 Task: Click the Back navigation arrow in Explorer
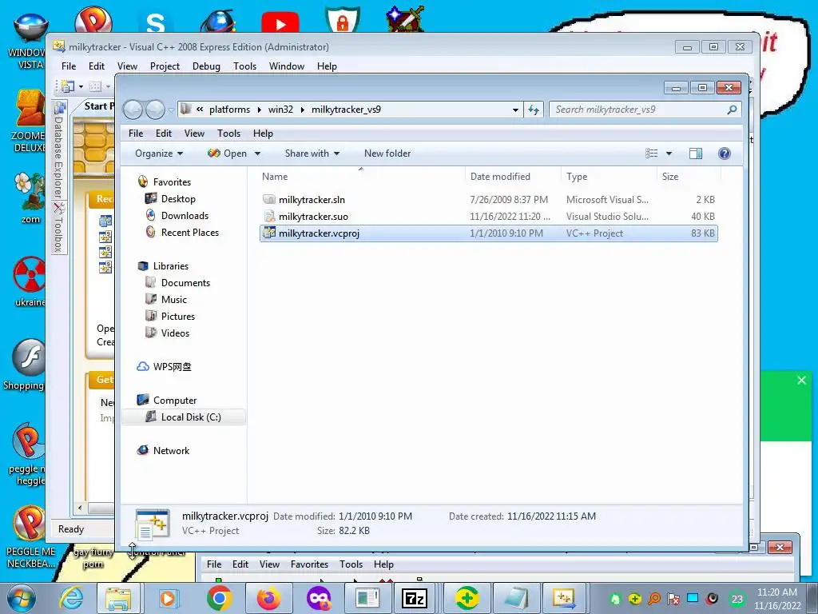click(x=133, y=110)
